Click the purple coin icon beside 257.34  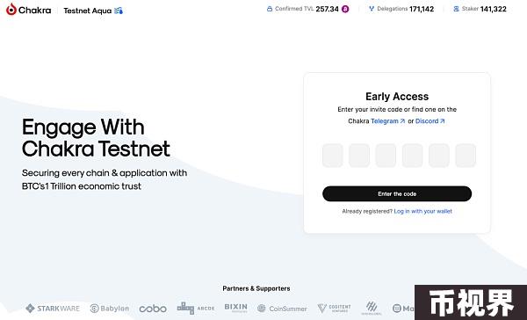pos(345,9)
